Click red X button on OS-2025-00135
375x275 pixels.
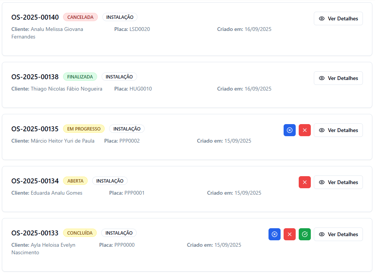304,130
